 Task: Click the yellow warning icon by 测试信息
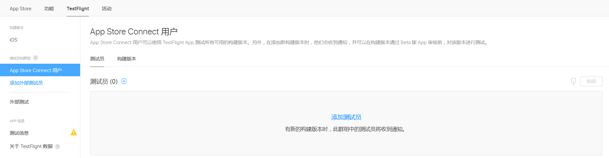(74, 133)
